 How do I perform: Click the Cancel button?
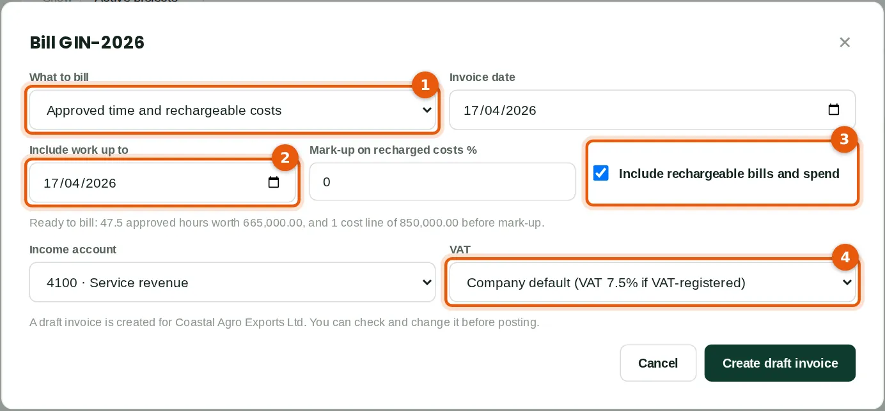pos(658,363)
